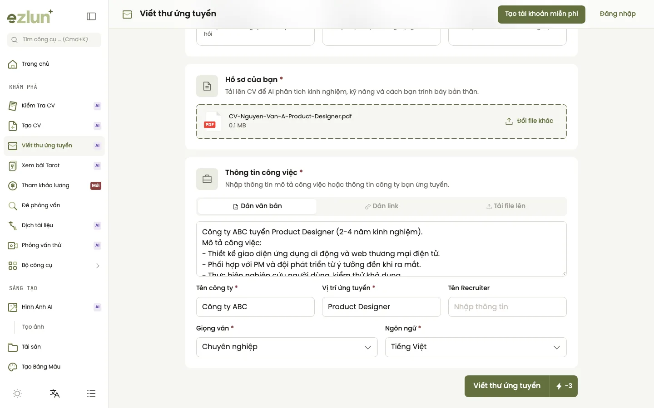Toggle the sidebar collapse icon

[91, 16]
